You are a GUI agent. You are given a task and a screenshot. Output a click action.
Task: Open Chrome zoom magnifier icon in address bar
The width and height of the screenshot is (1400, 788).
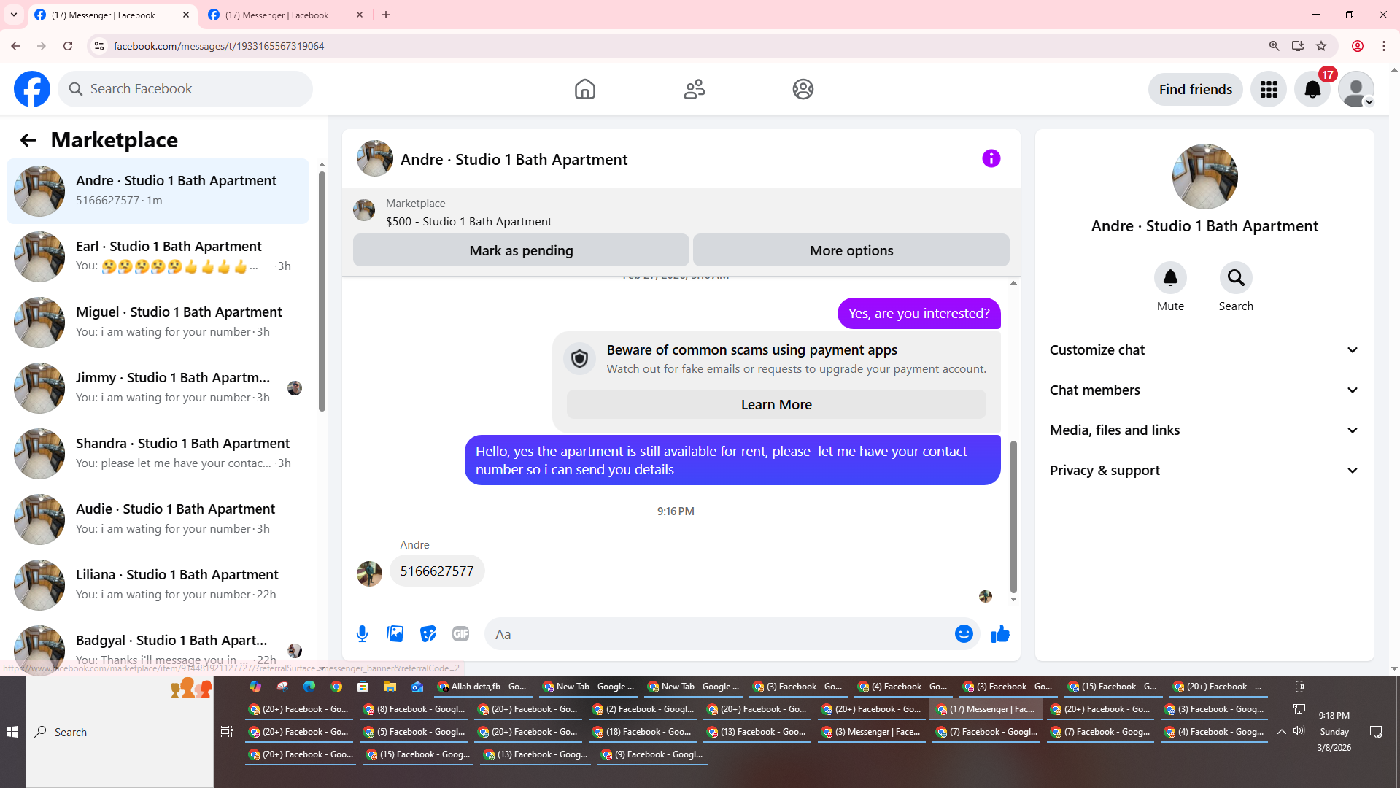[x=1274, y=46]
